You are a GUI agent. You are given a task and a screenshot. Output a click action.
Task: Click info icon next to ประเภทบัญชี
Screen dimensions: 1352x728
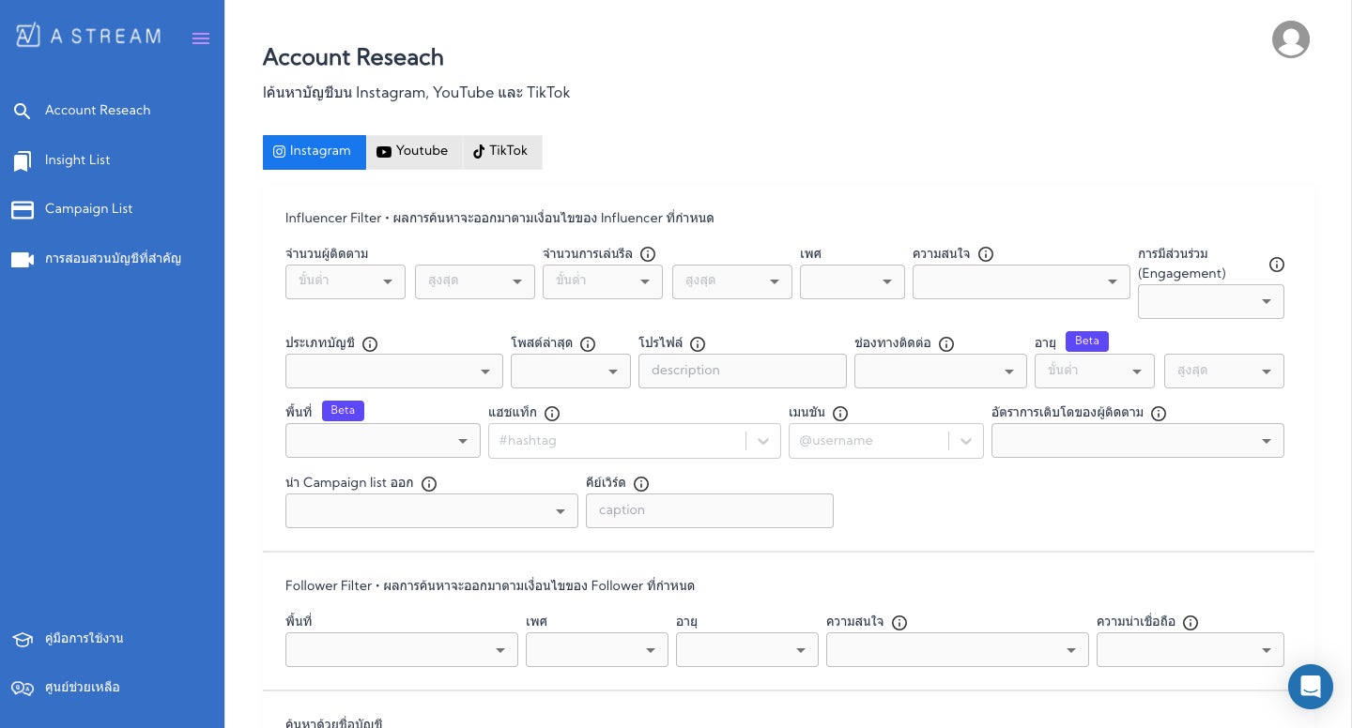[x=370, y=344]
